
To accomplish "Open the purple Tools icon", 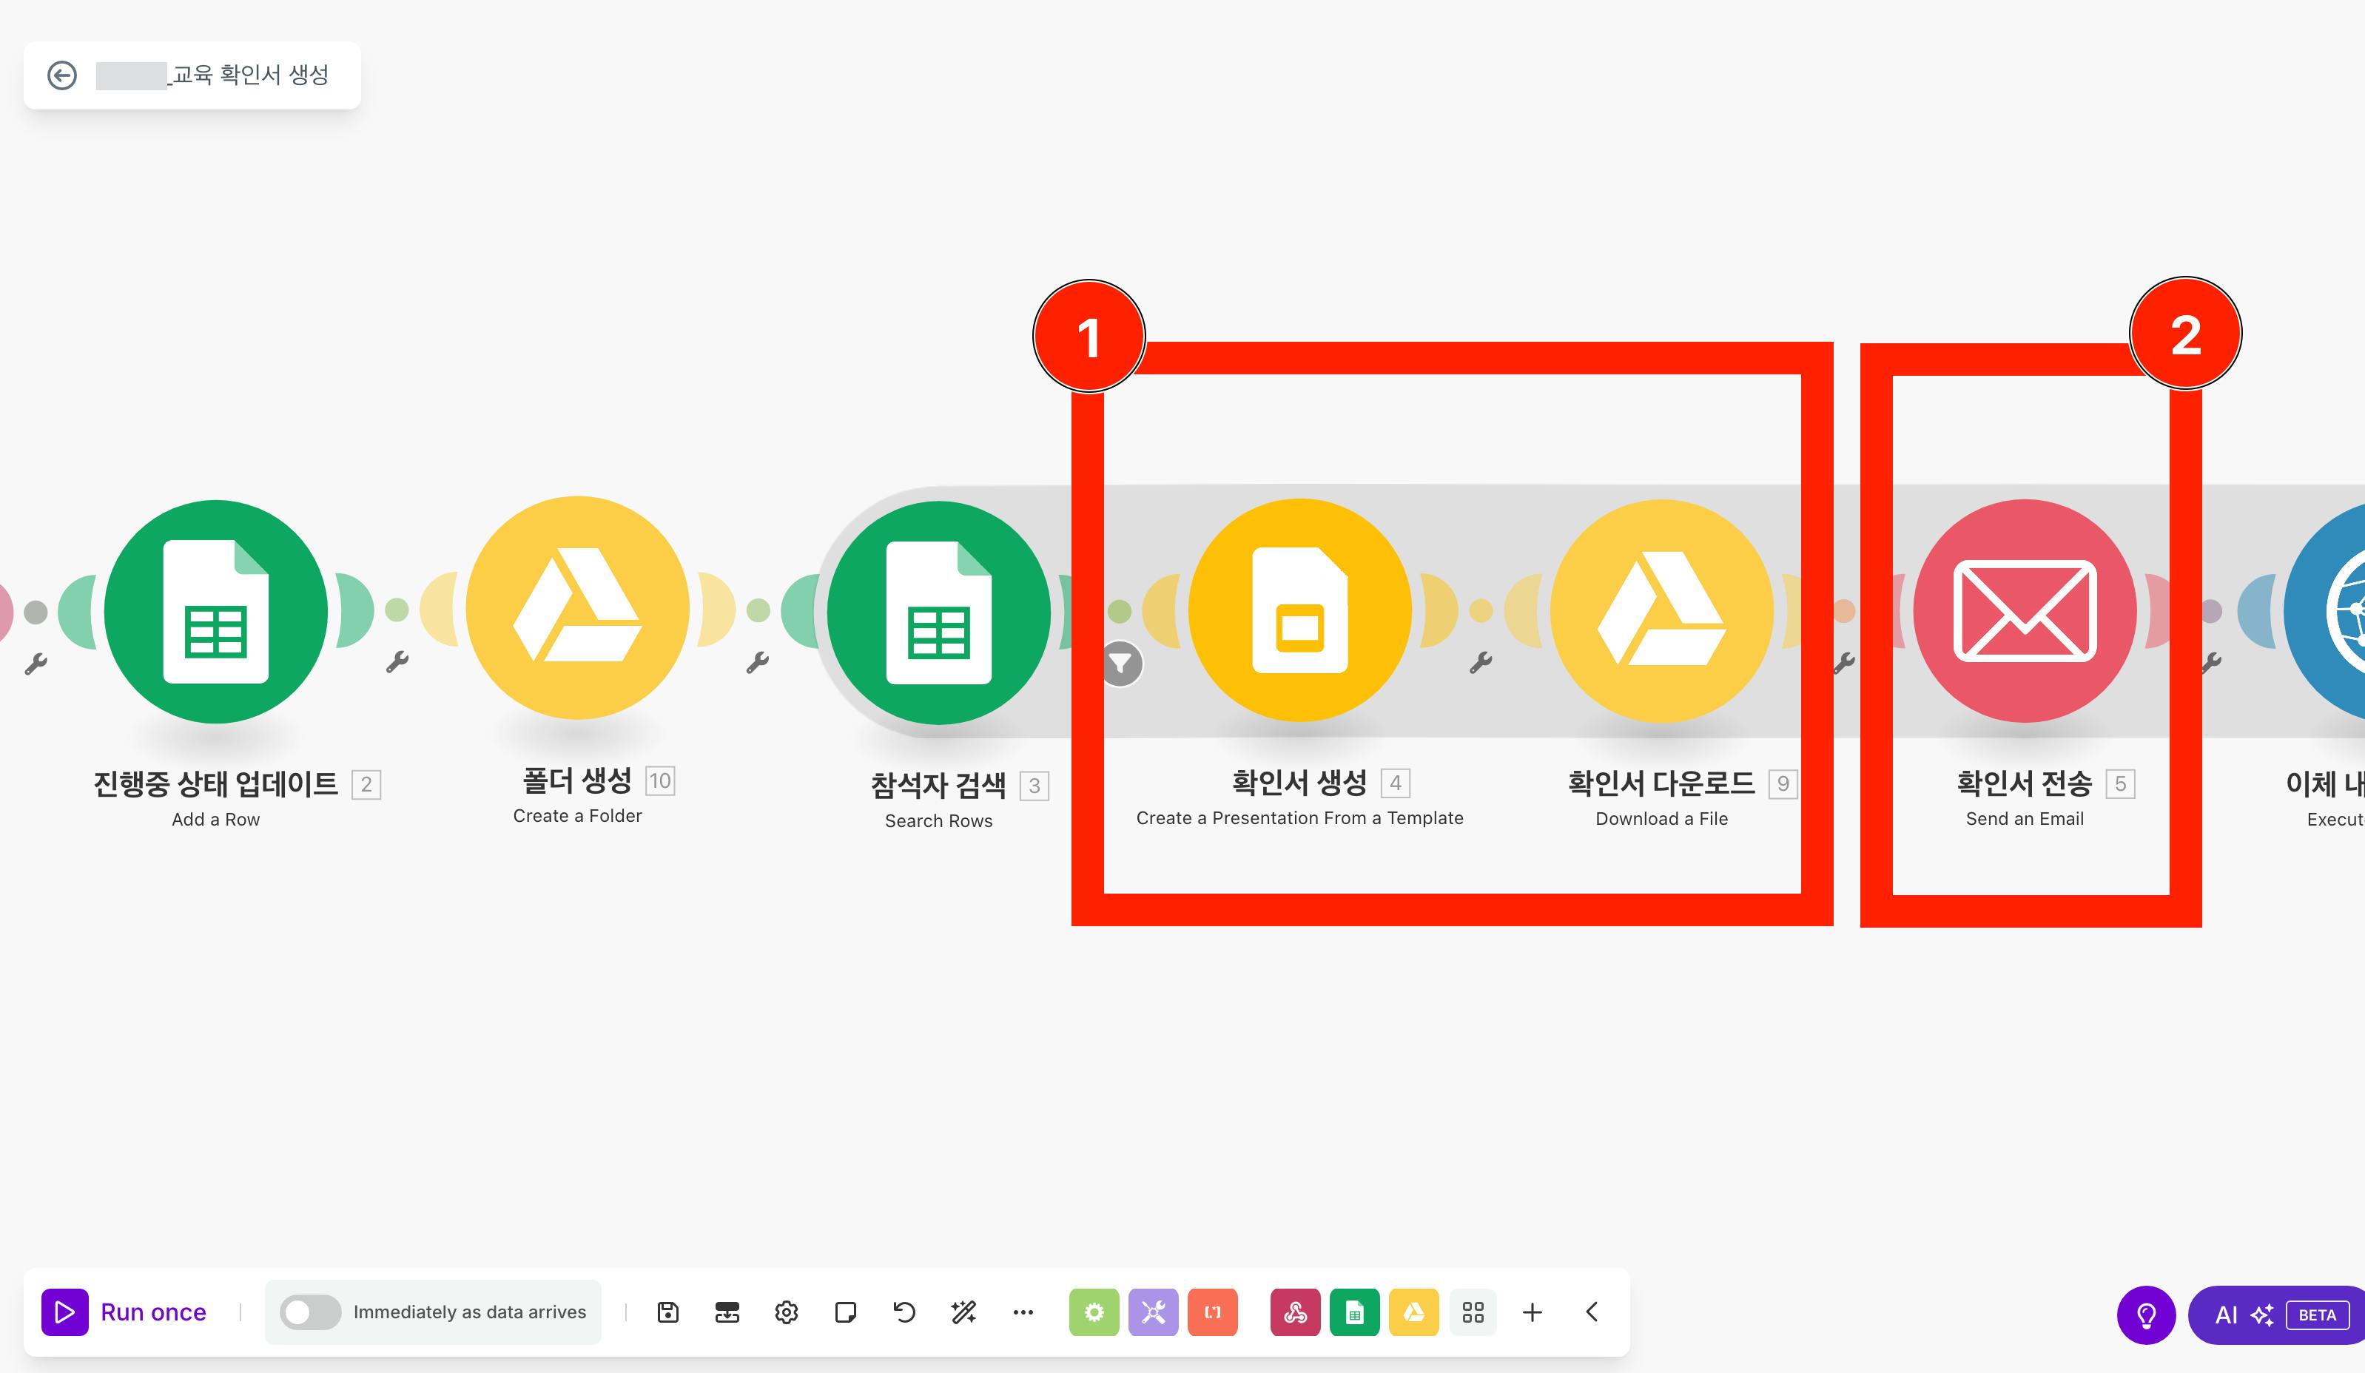I will click(1154, 1312).
